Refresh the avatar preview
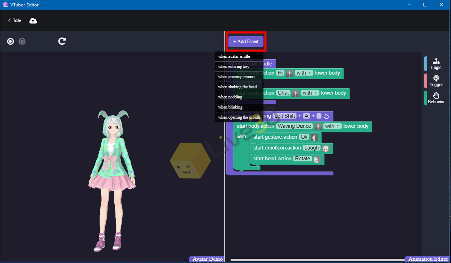Viewport: 451px width, 263px height. tap(62, 41)
